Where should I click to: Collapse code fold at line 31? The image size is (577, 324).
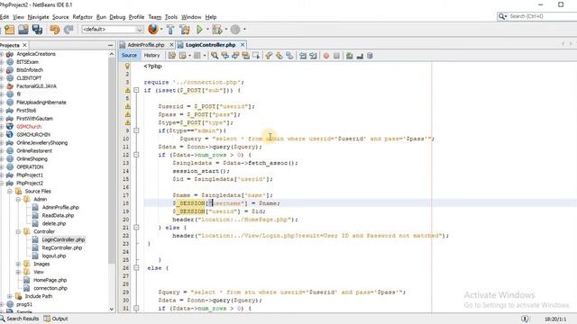136,308
